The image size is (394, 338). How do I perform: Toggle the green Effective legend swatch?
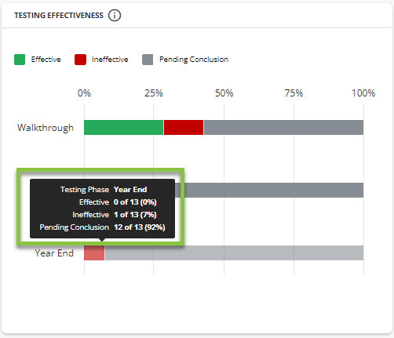(20, 60)
